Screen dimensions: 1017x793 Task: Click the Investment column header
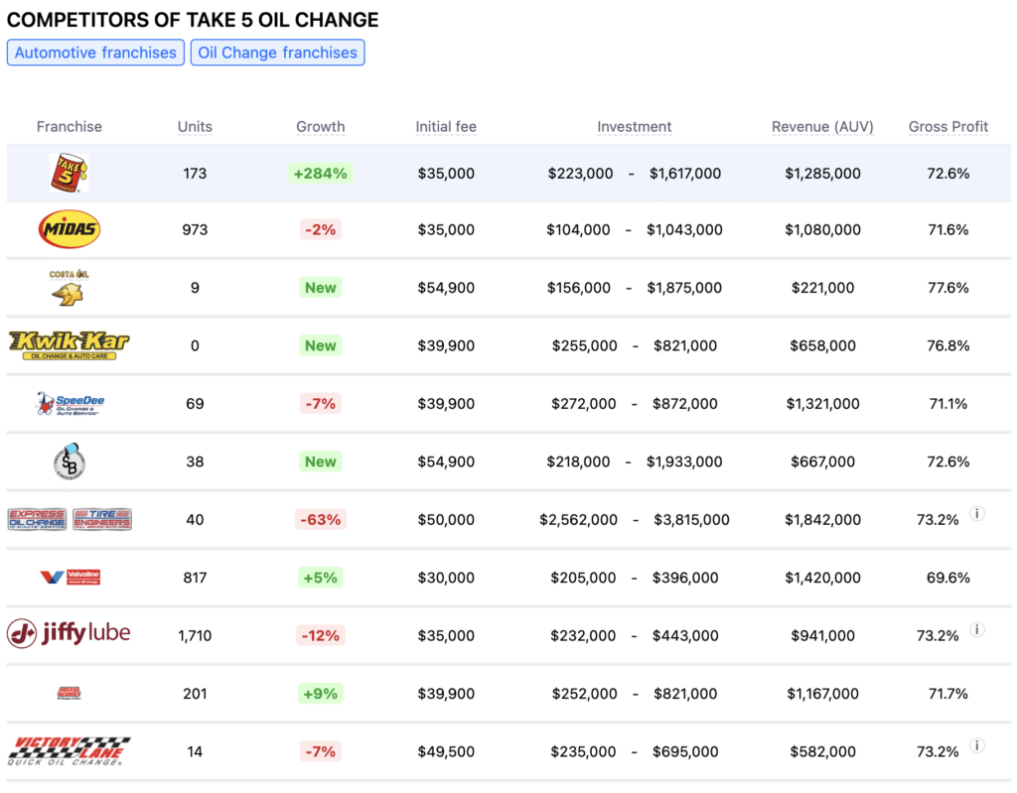(635, 126)
